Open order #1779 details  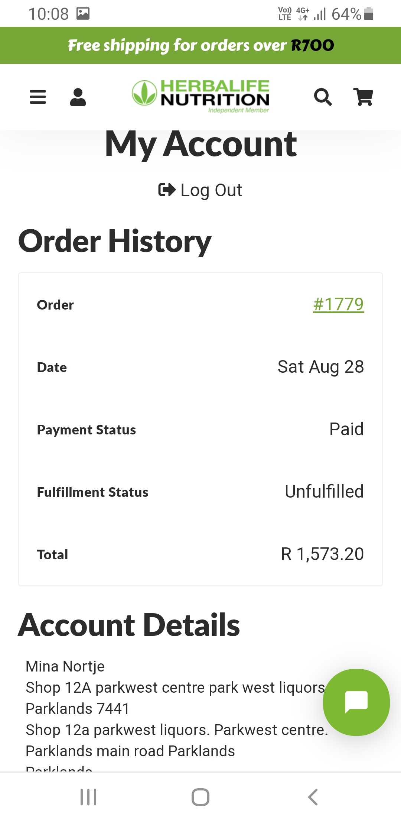pyautogui.click(x=338, y=304)
